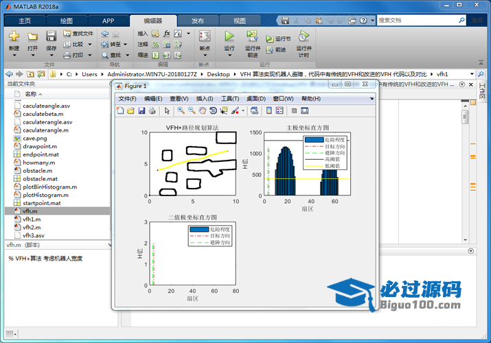Screen dimensions: 491x343
Task: Click the Comment percent (%) icon
Action: pos(155,45)
